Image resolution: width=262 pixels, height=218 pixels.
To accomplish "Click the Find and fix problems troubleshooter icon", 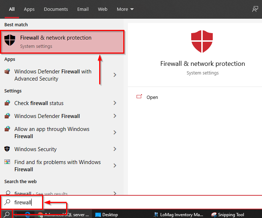I will tap(7, 162).
